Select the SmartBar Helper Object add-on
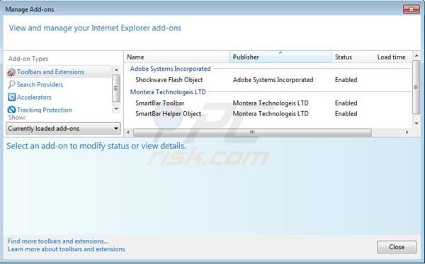Image resolution: width=425 pixels, height=264 pixels. 168,114
